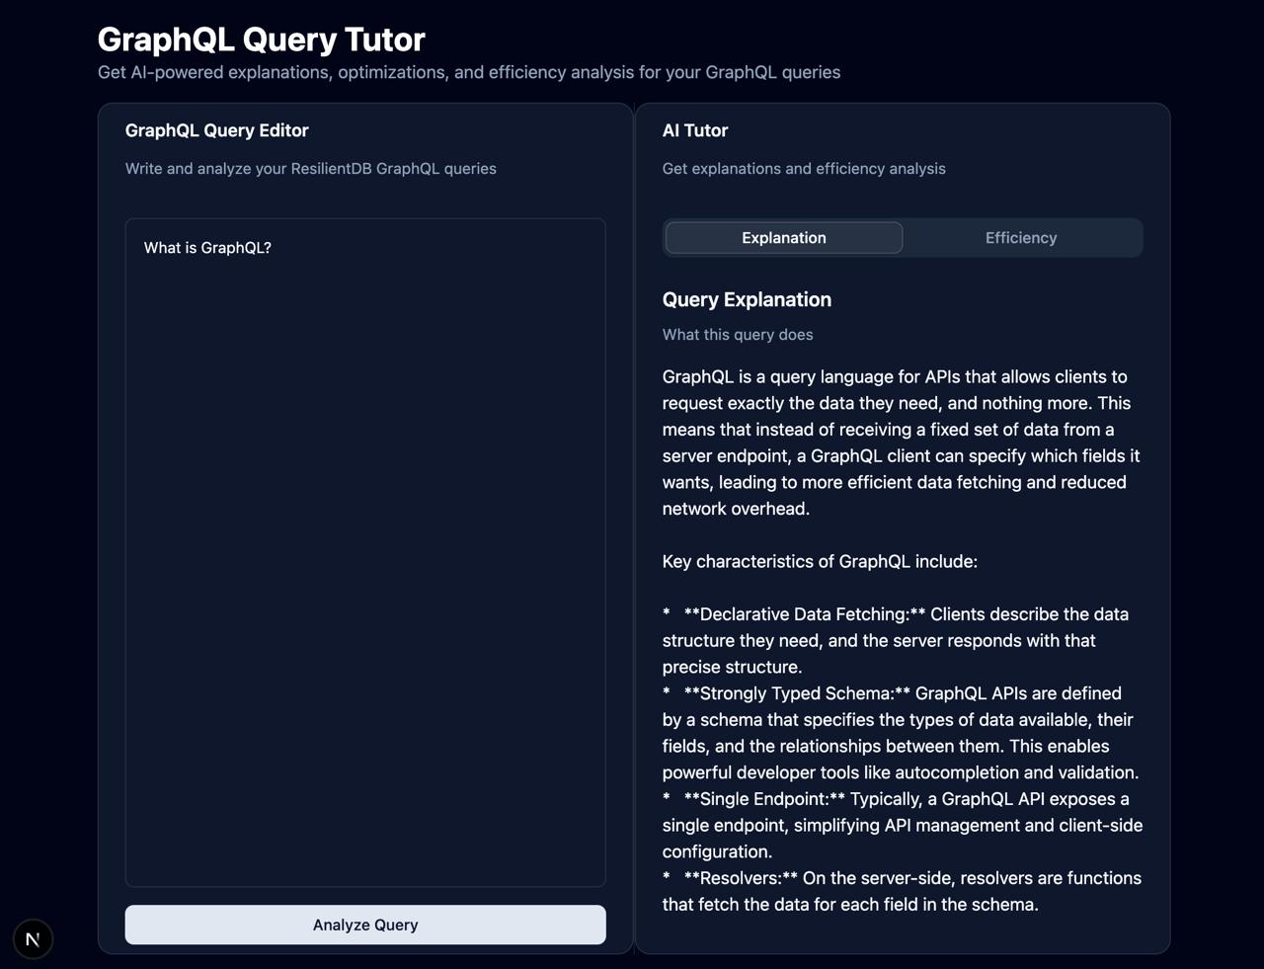Focus the empty area of the query editor

365,573
